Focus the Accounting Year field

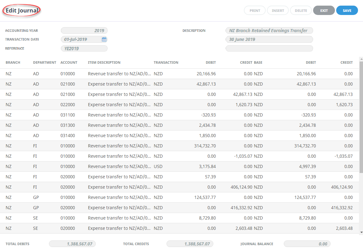[84, 31]
